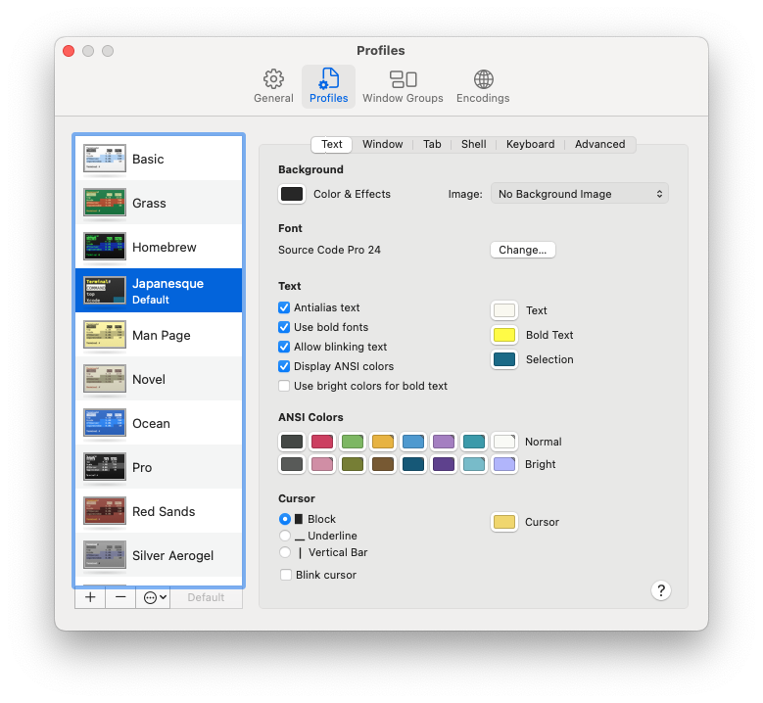This screenshot has width=763, height=703.
Task: Select the Underline cursor radio button
Action: (285, 536)
